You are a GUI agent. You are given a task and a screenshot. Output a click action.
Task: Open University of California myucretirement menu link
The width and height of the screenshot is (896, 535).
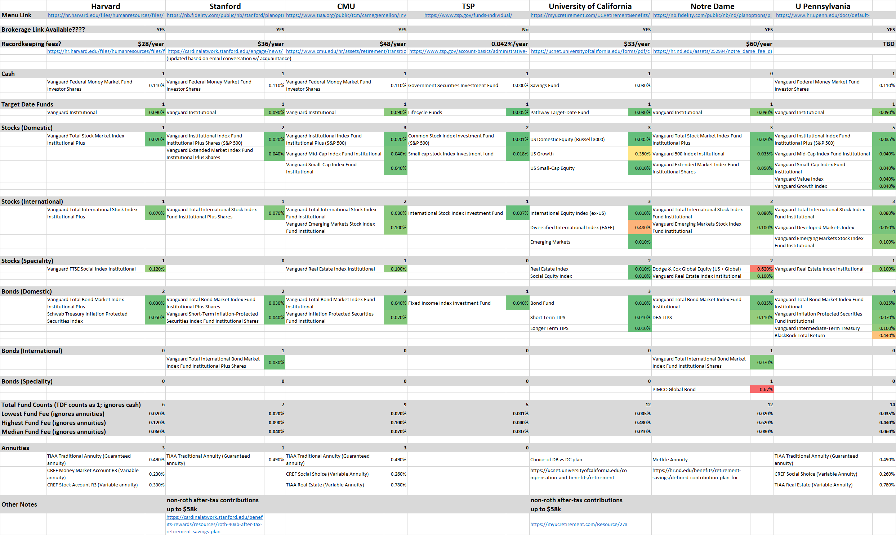pyautogui.click(x=590, y=15)
